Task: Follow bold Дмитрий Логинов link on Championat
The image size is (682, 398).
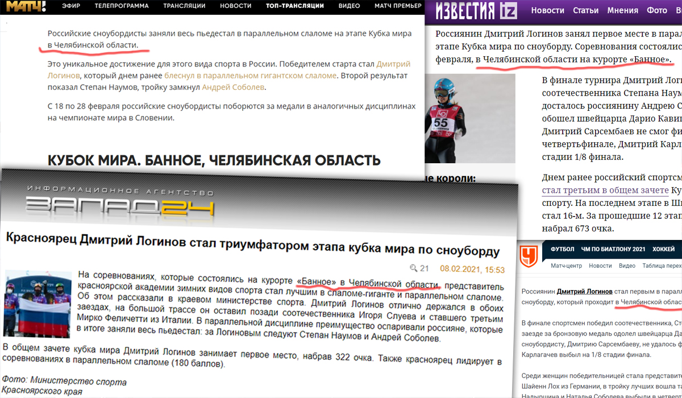Action: click(584, 291)
